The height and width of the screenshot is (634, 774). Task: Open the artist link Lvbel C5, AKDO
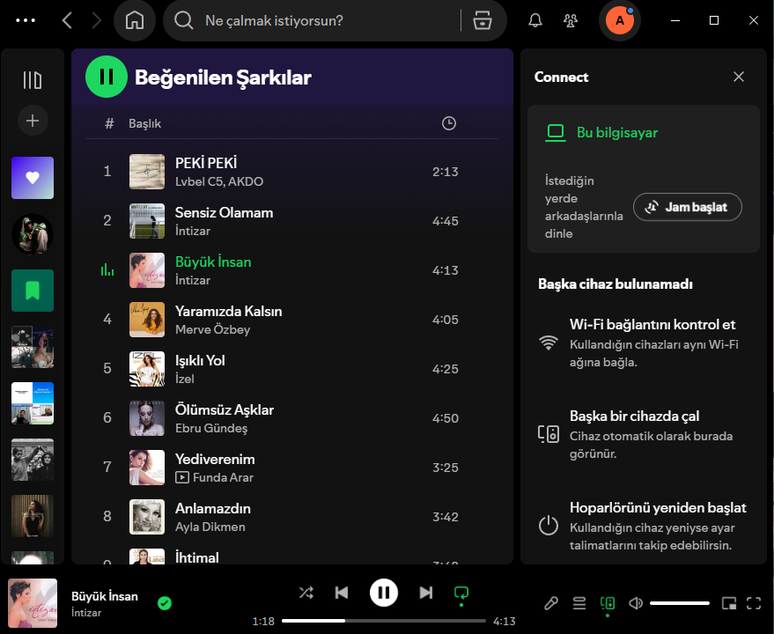click(x=219, y=181)
